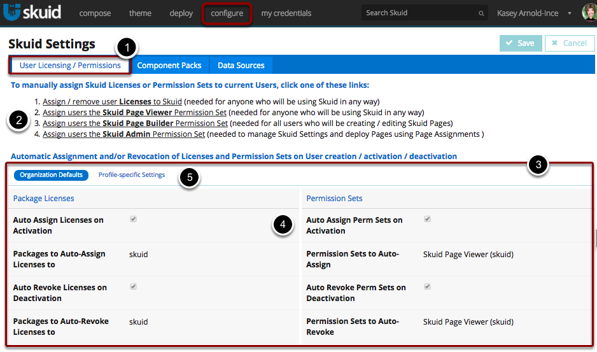Image resolution: width=597 pixels, height=352 pixels.
Task: Select the User Licensing / Permissions tab
Action: pyautogui.click(x=70, y=66)
